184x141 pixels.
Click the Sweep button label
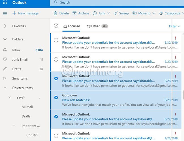tap(124, 13)
